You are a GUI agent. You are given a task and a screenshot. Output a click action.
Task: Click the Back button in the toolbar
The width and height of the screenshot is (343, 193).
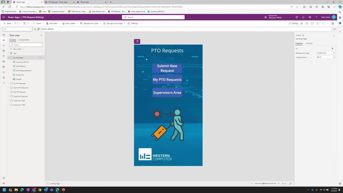[8, 23]
